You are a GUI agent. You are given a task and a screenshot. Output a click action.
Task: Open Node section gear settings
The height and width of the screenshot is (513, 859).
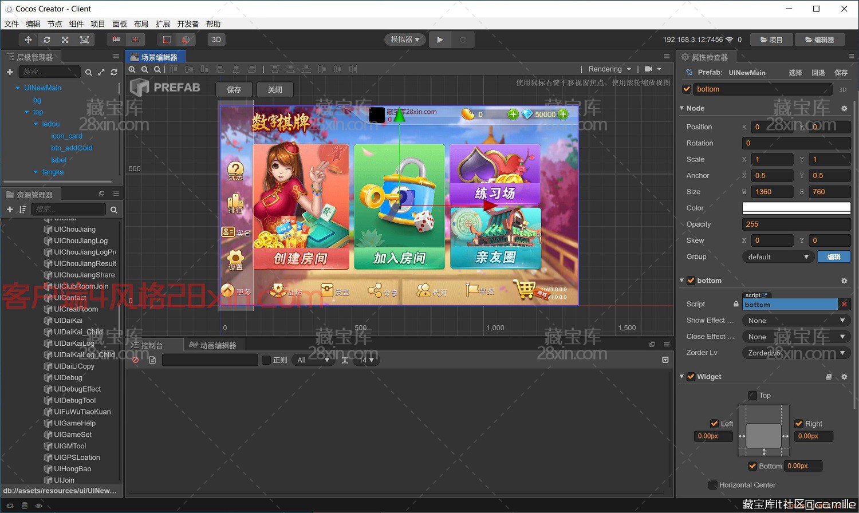click(844, 108)
